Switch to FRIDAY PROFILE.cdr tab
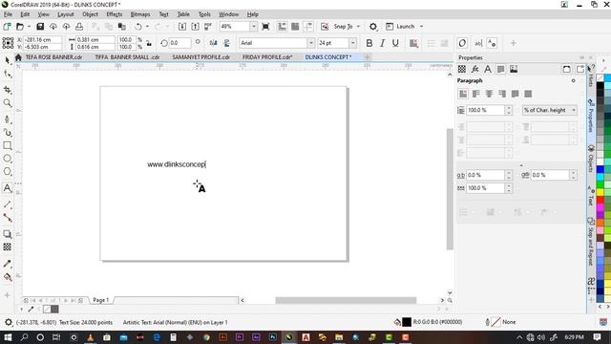Viewport: 611px width, 344px height. [x=267, y=57]
